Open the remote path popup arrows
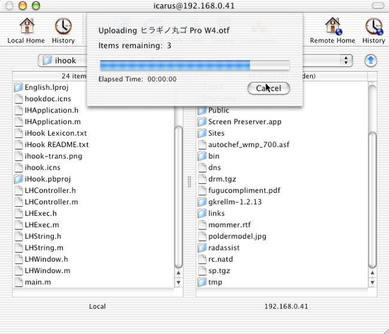This screenshot has width=389, height=334. (346, 60)
